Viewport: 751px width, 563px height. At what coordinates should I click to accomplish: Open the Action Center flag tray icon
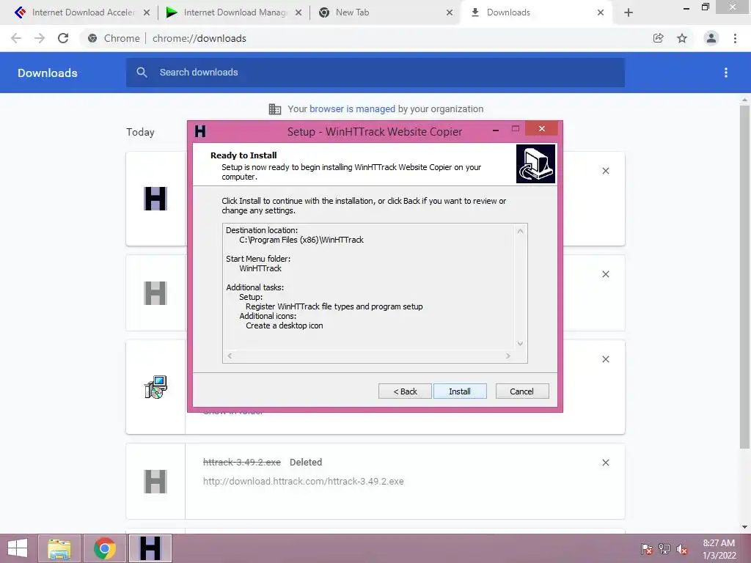[647, 549]
